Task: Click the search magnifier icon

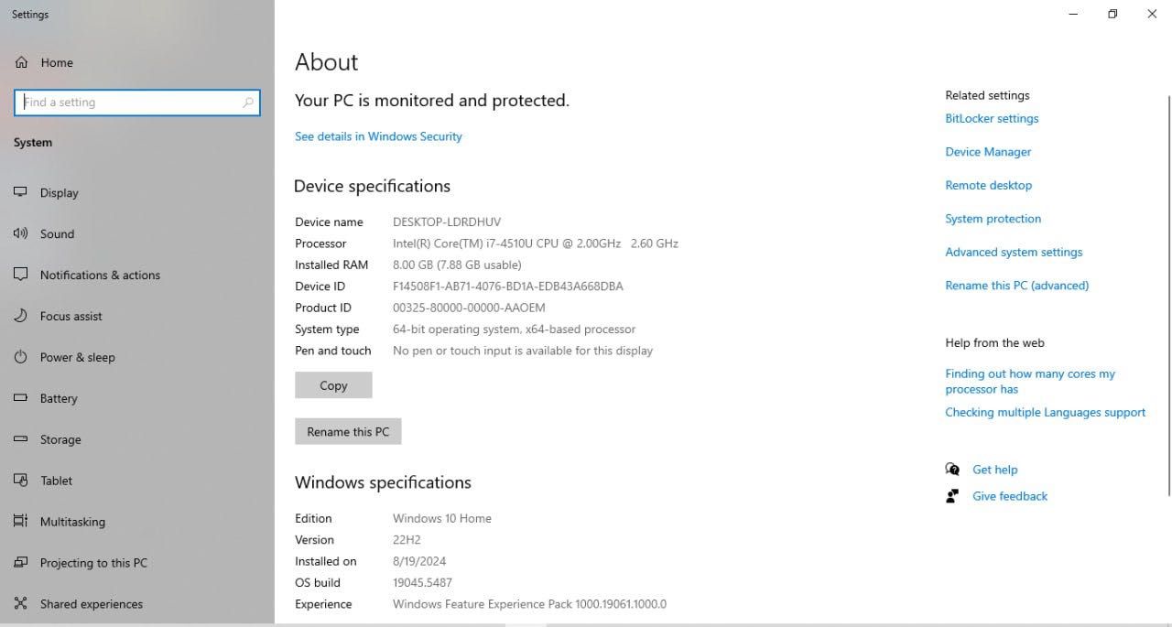Action: pyautogui.click(x=247, y=103)
